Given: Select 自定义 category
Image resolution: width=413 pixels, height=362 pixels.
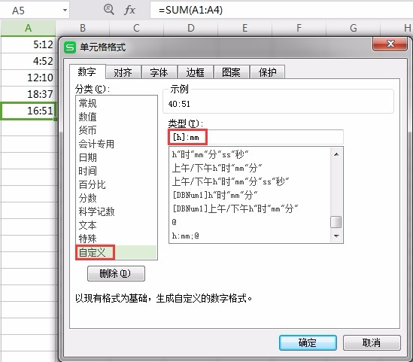Looking at the screenshot, I should (x=116, y=252).
